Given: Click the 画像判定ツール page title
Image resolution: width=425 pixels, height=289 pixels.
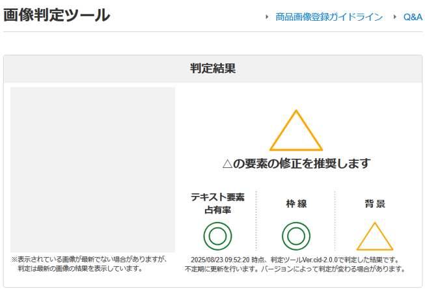Looking at the screenshot, I should [x=57, y=16].
